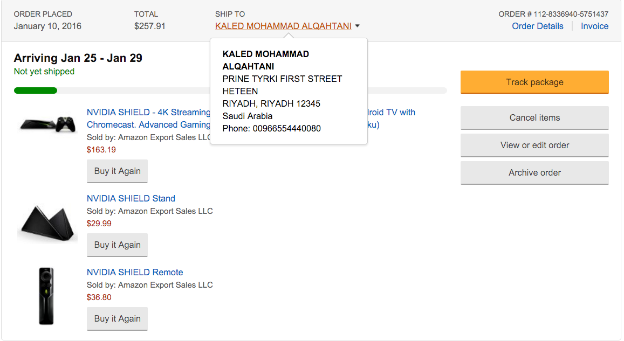This screenshot has width=624, height=341.
Task: Click the NVIDIA SHIELD Remote product image
Action: coord(46,296)
